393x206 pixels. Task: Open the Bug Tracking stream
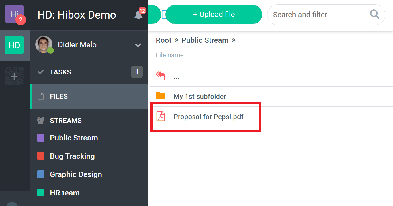(72, 156)
